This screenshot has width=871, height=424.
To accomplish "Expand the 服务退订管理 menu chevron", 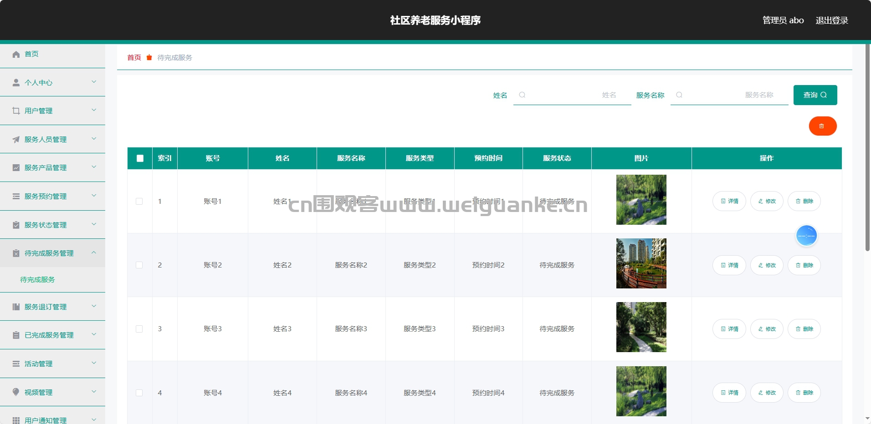I will pos(94,306).
